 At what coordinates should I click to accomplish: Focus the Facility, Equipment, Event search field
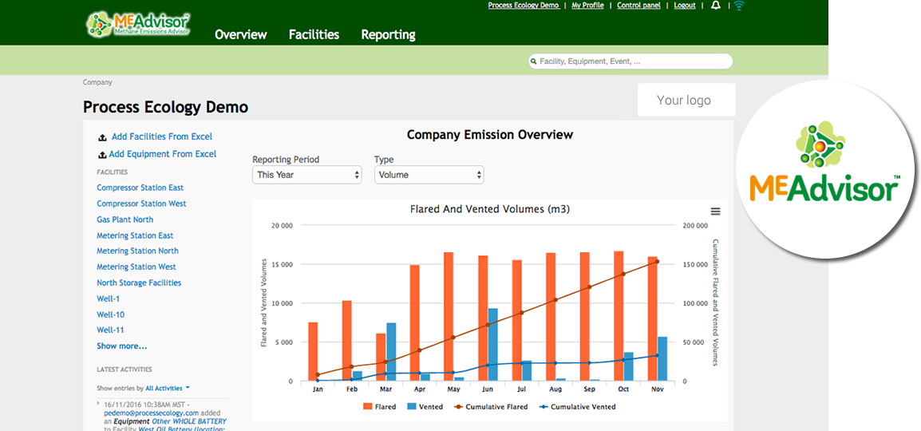coord(630,61)
